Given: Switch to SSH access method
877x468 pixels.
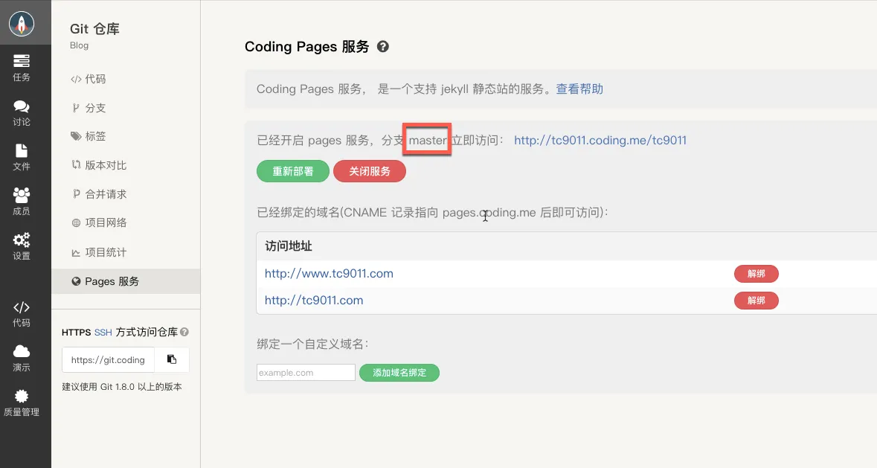Looking at the screenshot, I should point(103,333).
